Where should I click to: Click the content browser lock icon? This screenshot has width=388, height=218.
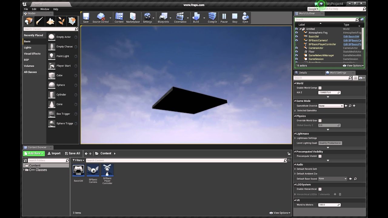pos(289,154)
